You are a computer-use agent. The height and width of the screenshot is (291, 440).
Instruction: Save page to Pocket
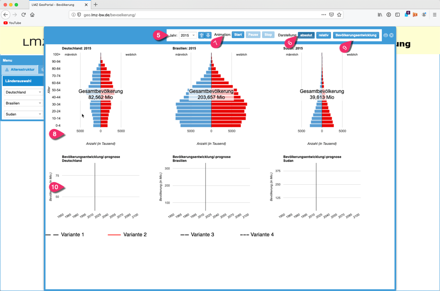[331, 14]
